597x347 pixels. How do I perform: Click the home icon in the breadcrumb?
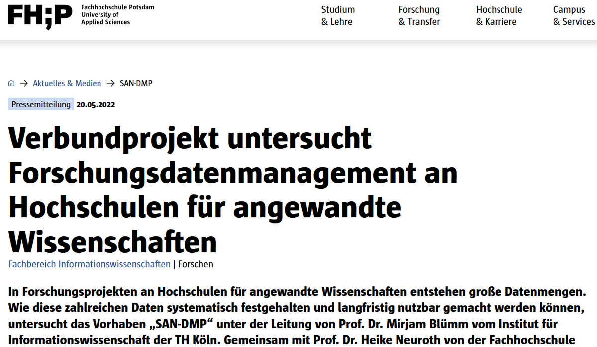click(11, 83)
